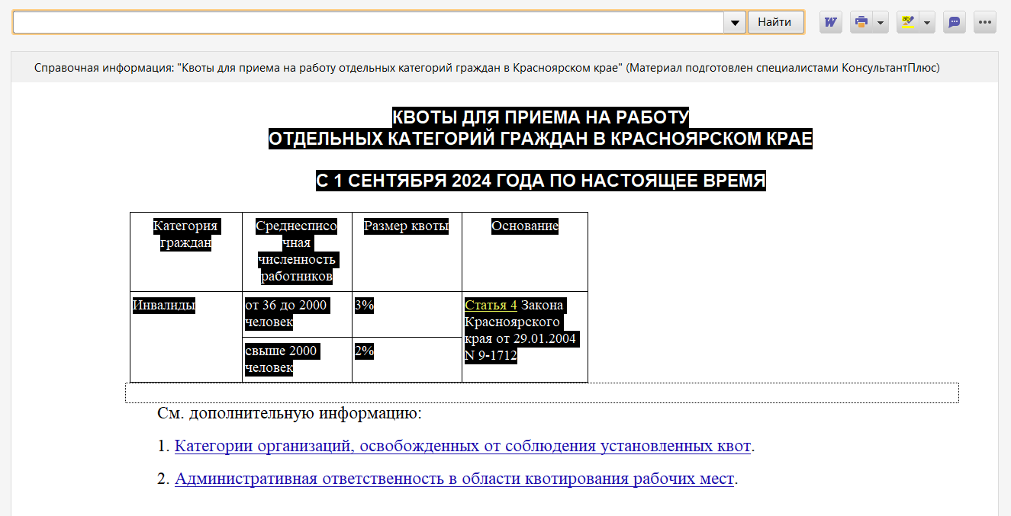
Task: Open the three-dots more options button
Action: (x=985, y=22)
